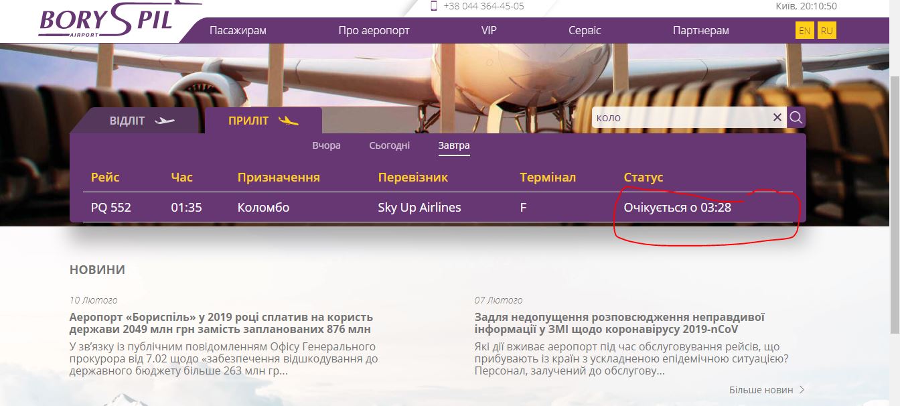Switch language to RU

tap(827, 31)
